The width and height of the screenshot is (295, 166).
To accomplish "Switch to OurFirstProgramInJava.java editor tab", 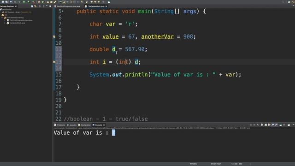I will tap(67, 6).
